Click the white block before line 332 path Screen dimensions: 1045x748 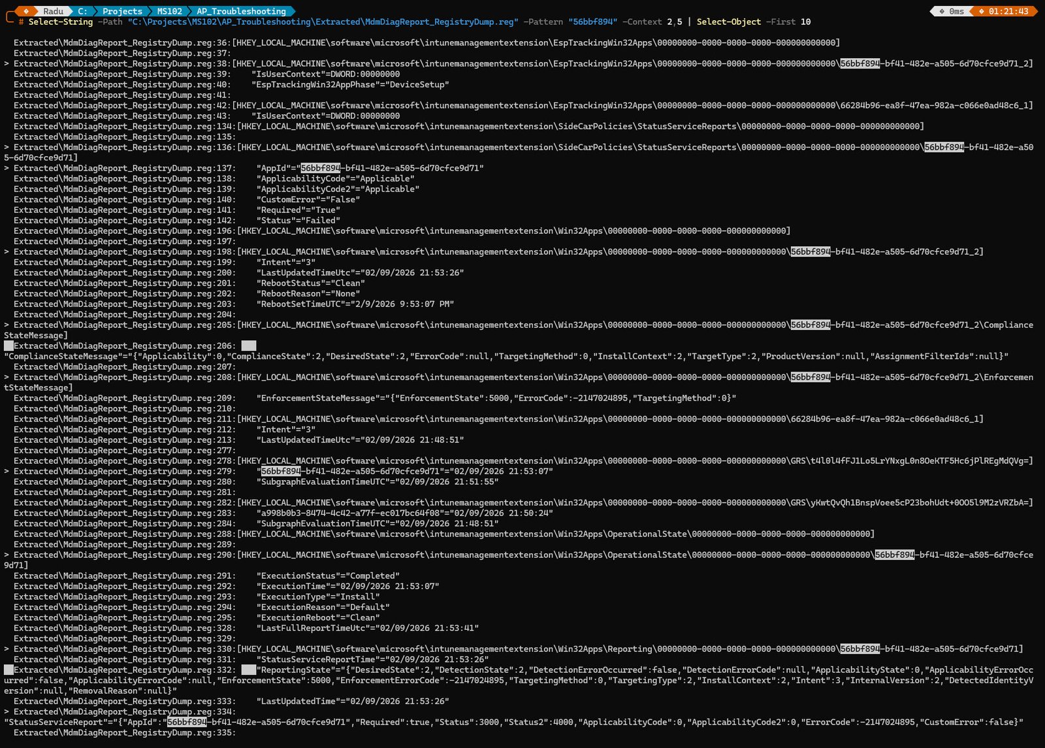click(x=8, y=670)
